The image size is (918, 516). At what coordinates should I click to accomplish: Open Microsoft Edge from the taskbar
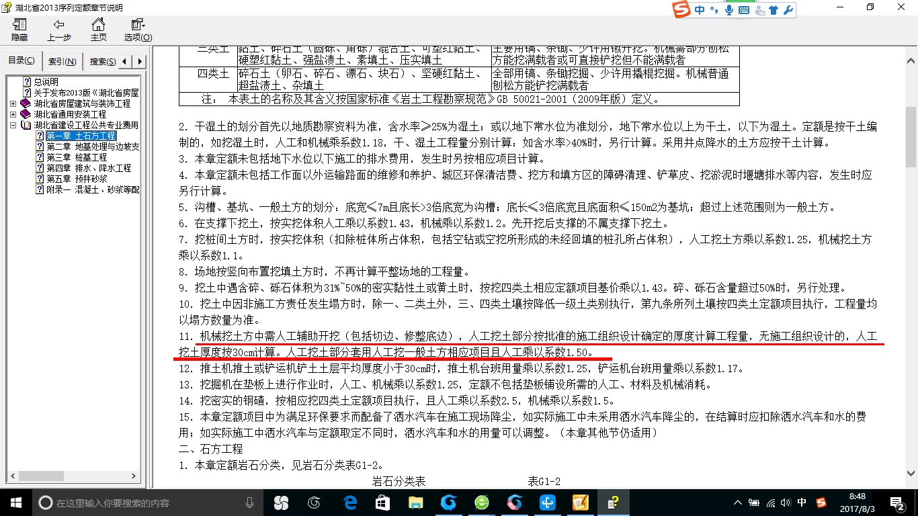tap(349, 503)
